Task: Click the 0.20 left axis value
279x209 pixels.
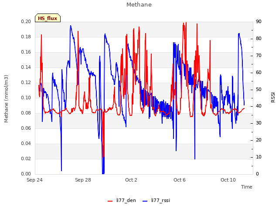Action: 26,21
